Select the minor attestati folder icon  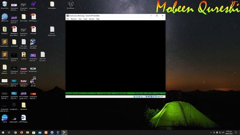tap(4, 69)
